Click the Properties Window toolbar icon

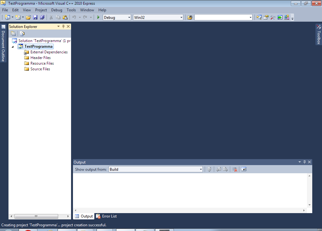click(266, 18)
